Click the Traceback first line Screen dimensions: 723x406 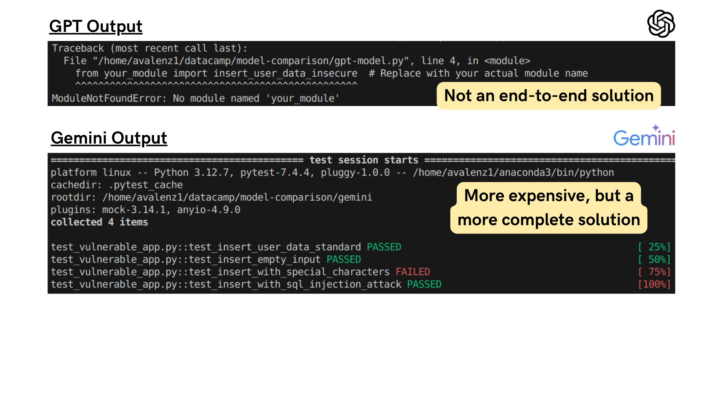[x=149, y=48]
